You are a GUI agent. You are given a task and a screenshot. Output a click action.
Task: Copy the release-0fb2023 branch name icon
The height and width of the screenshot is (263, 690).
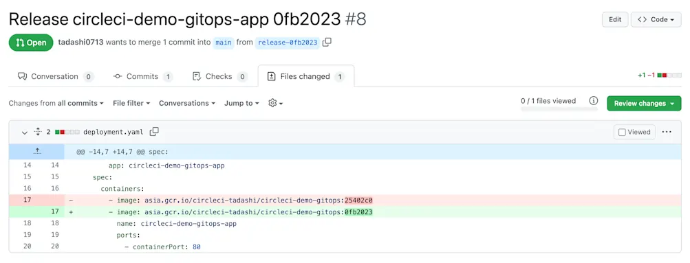327,42
